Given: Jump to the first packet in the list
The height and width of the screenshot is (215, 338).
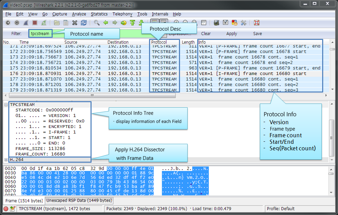Looking at the screenshot, I should click(133, 23).
